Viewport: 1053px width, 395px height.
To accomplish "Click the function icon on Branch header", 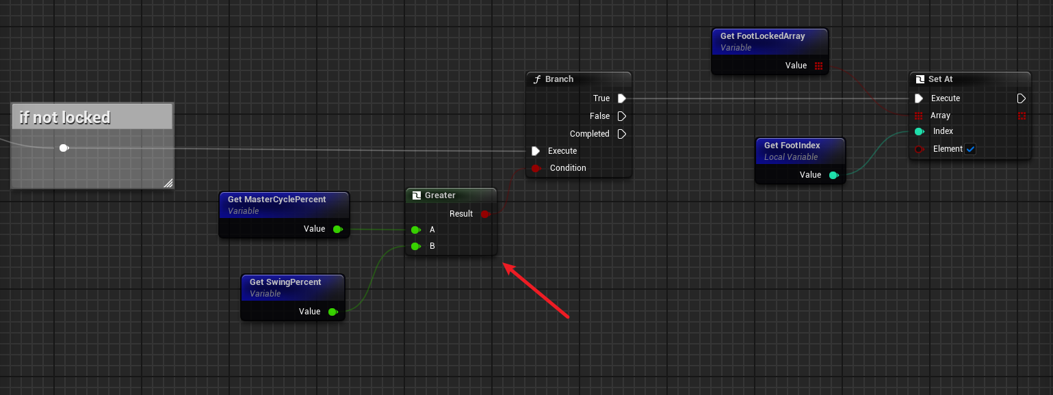I will 537,79.
